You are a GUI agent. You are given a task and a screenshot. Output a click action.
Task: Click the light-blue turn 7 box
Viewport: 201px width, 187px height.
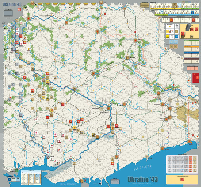179,6
